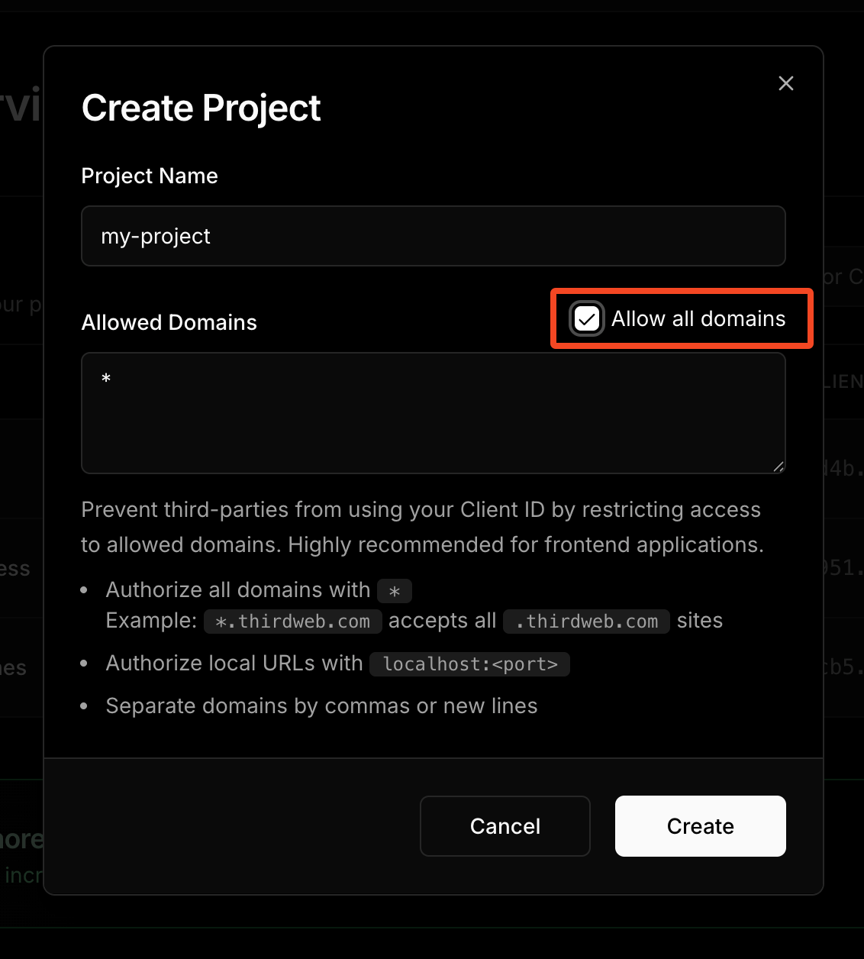Click the *.thirdweb.com code example
Screen dimensions: 864x959
point(292,621)
